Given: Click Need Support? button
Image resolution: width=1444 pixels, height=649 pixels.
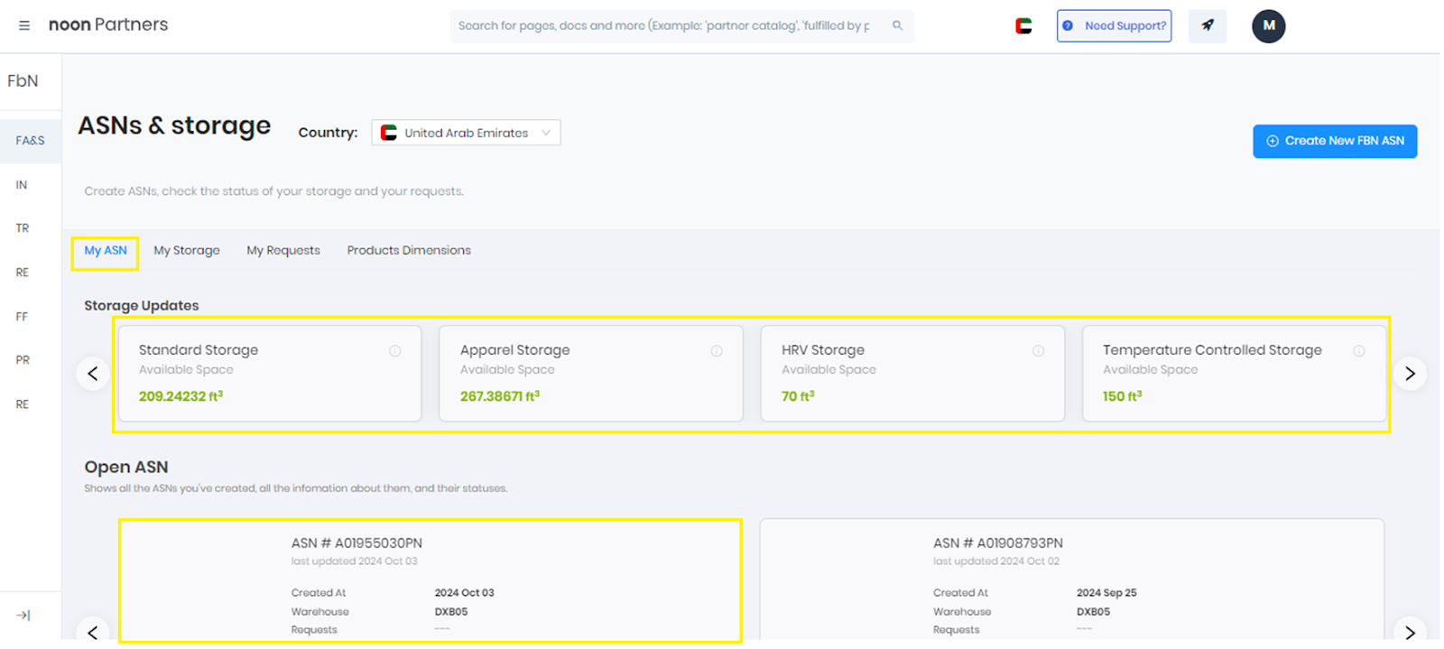Looking at the screenshot, I should click(x=1115, y=26).
